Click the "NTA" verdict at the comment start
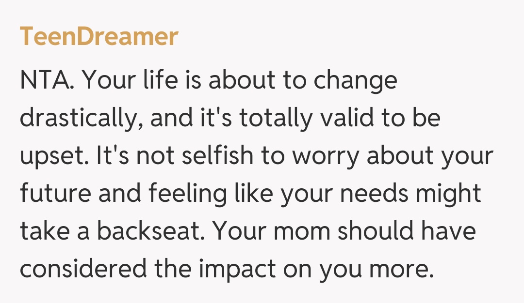The width and height of the screenshot is (524, 303). tap(44, 80)
